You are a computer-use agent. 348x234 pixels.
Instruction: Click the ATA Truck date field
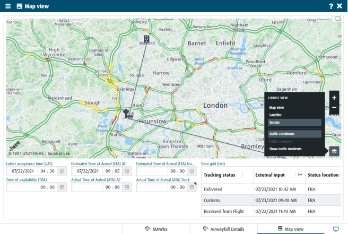[152, 187]
